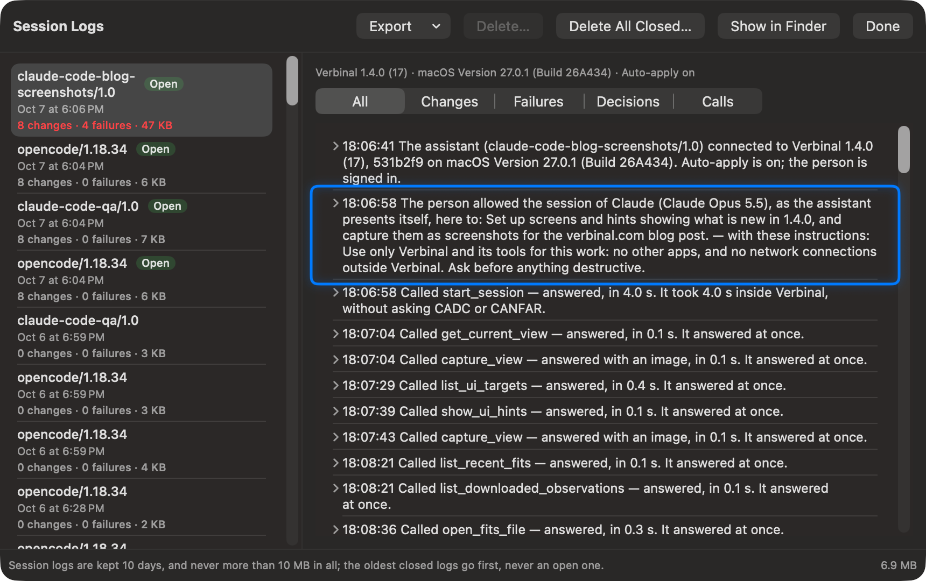Select the claude-code-blog-screenshots/1.0 session log
This screenshot has width=926, height=581.
[x=142, y=100]
